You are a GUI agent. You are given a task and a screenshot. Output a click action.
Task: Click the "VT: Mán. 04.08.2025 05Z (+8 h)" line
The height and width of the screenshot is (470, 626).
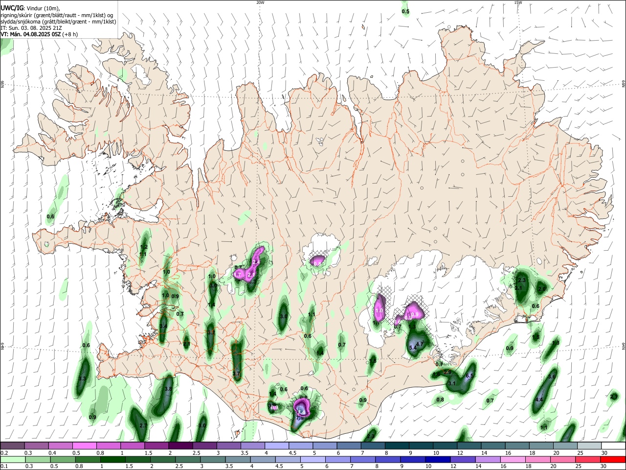point(39,34)
